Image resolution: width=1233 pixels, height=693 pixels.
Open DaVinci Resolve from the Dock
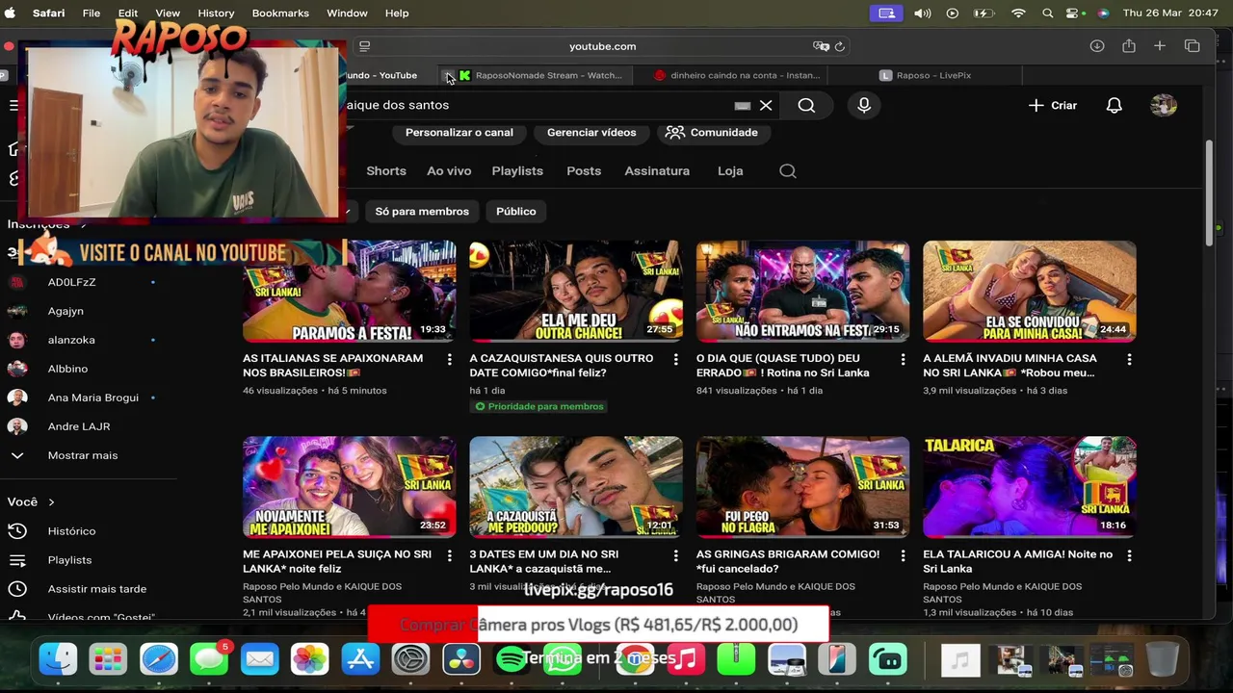pos(461,659)
